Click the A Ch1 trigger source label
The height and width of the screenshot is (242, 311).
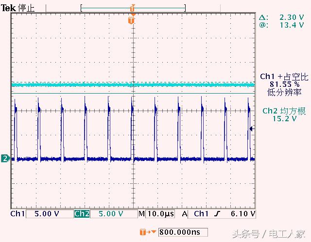(x=195, y=214)
